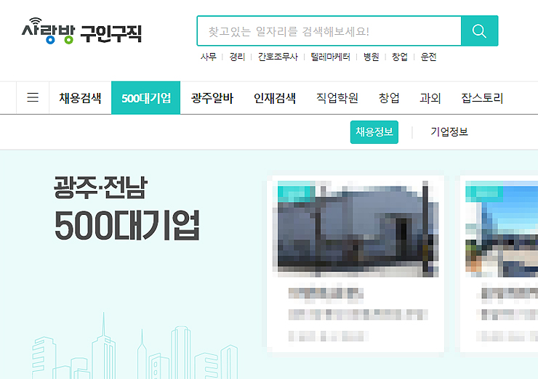Select the 간호조무사 keyword link
The width and height of the screenshot is (538, 379).
(278, 57)
